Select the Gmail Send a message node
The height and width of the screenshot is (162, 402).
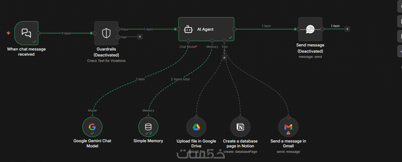288,127
